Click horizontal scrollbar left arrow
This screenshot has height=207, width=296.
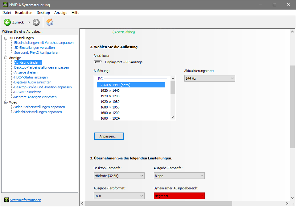click(x=83, y=203)
